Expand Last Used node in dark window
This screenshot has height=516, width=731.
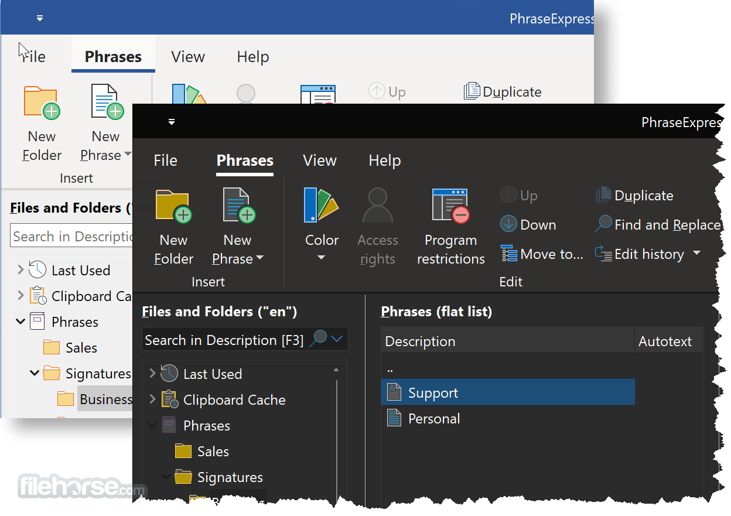click(152, 373)
